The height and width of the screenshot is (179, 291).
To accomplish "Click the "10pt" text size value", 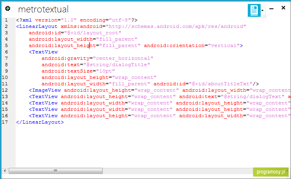I will point(106,71).
